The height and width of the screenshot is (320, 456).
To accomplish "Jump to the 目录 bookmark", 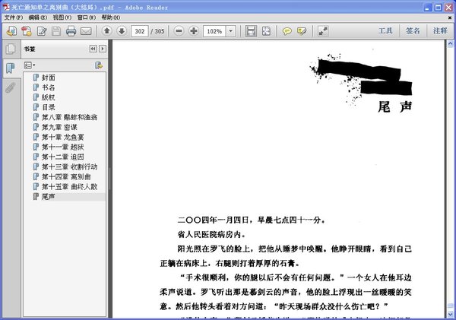I will 49,107.
